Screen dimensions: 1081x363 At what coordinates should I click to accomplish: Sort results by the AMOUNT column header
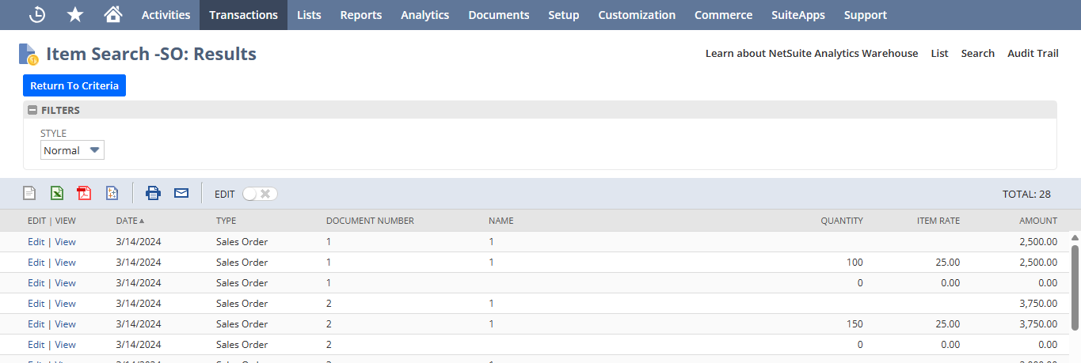click(x=1037, y=221)
